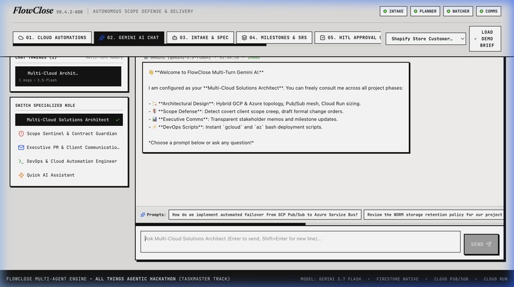The width and height of the screenshot is (514, 287).
Task: Click the waving hand emoji in welcome message
Action: pyautogui.click(x=151, y=72)
